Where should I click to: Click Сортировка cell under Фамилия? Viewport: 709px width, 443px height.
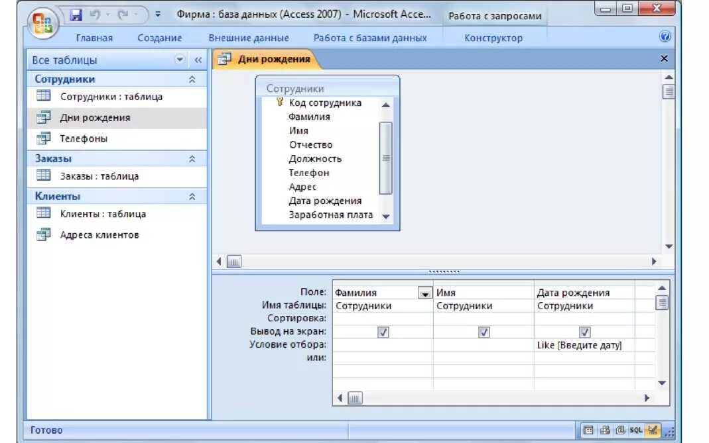point(383,319)
